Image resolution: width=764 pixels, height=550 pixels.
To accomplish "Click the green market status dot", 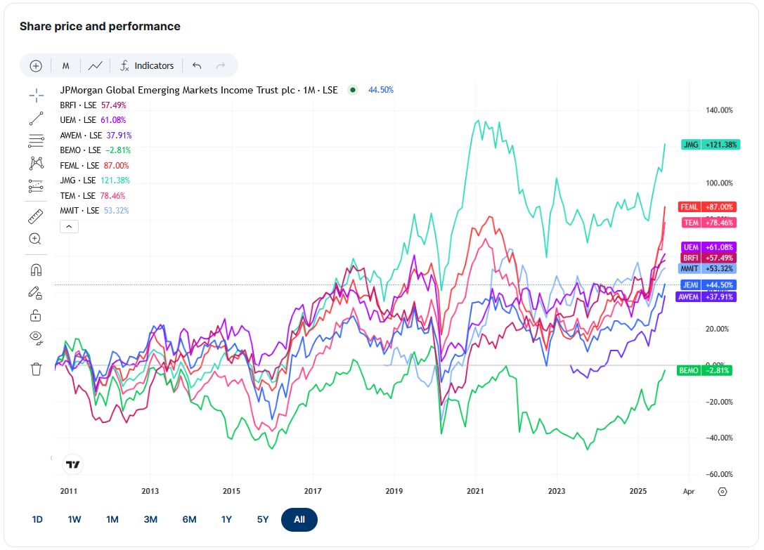I will coord(353,90).
